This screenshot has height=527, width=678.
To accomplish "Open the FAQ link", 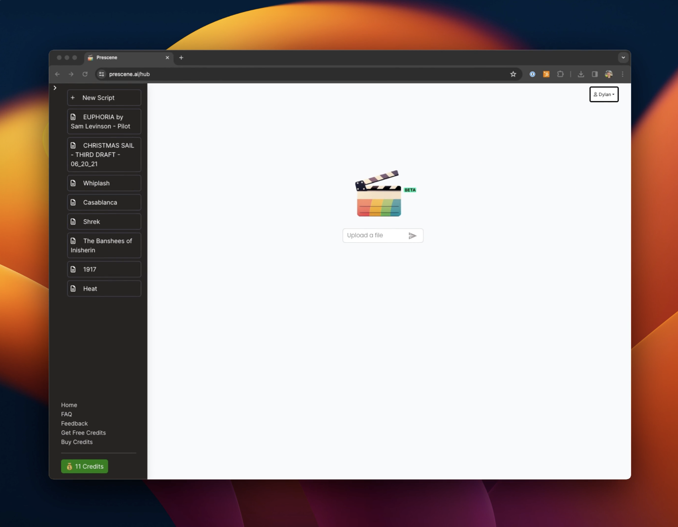I will click(x=66, y=414).
